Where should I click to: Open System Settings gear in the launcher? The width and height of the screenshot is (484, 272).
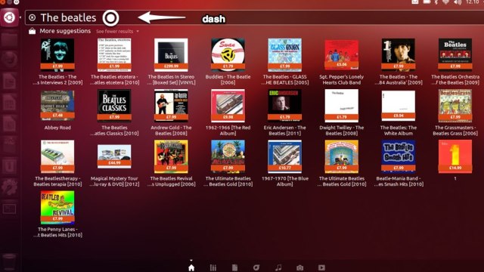pyautogui.click(x=9, y=187)
